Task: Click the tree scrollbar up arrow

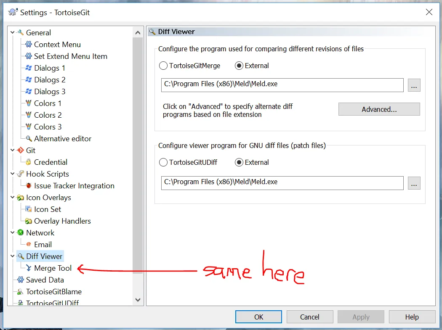Action: point(138,33)
